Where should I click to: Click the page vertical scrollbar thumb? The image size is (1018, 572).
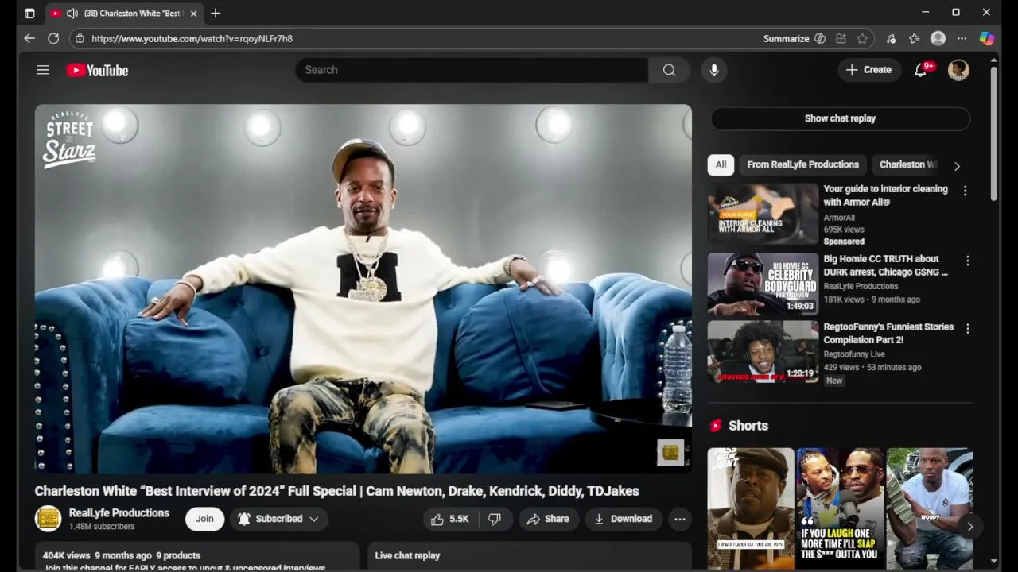point(993,133)
